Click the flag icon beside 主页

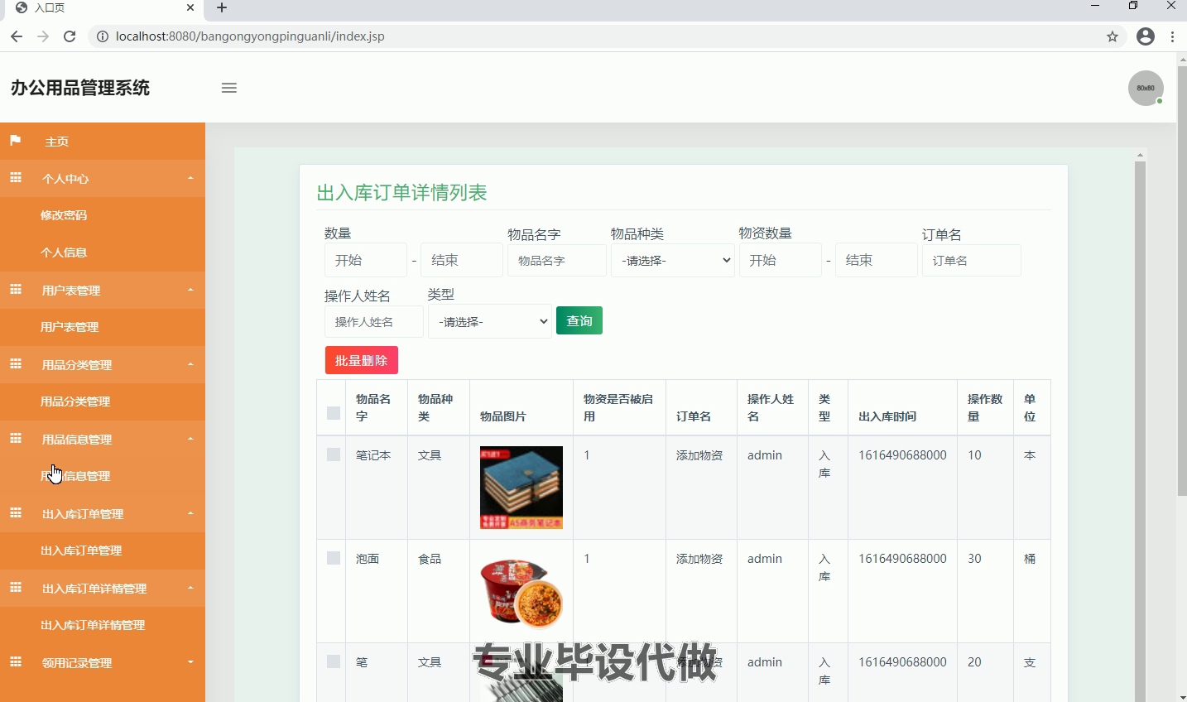click(15, 141)
